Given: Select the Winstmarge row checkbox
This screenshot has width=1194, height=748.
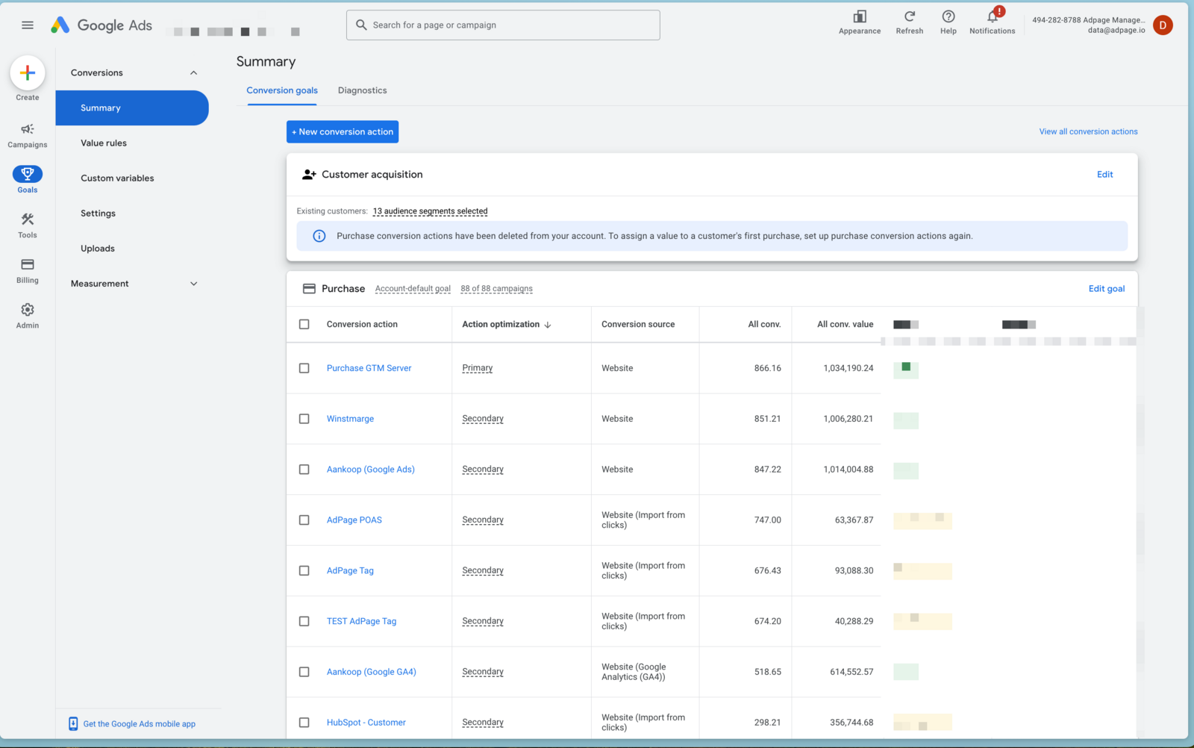Looking at the screenshot, I should click(x=304, y=419).
